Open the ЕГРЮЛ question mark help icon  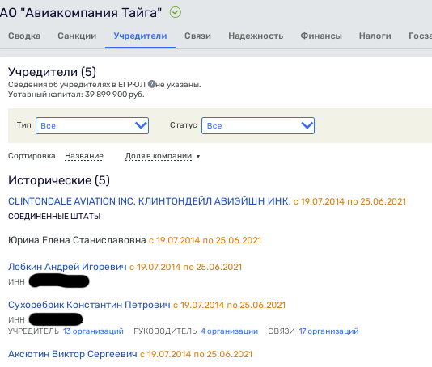point(151,84)
